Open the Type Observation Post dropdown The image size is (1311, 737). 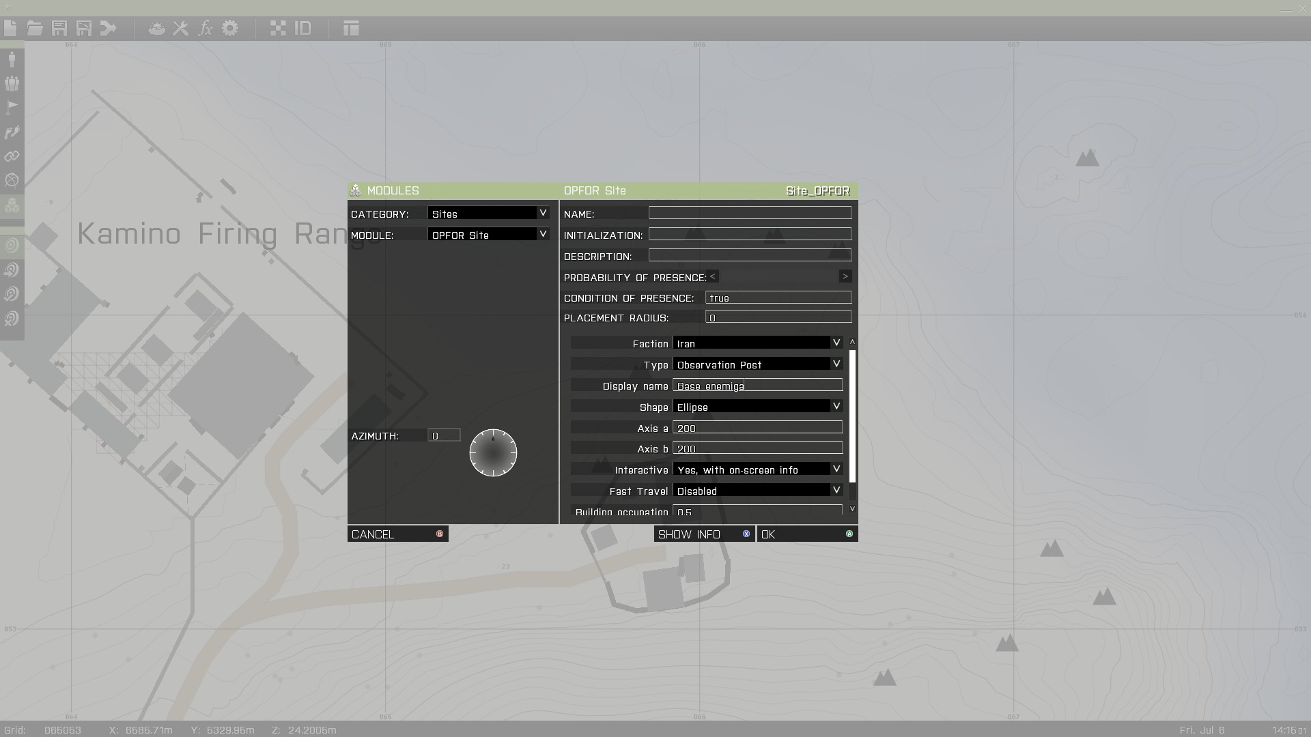(x=758, y=364)
